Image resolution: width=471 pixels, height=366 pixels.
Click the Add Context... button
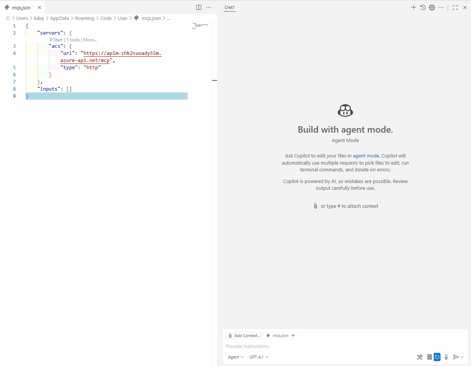(244, 336)
